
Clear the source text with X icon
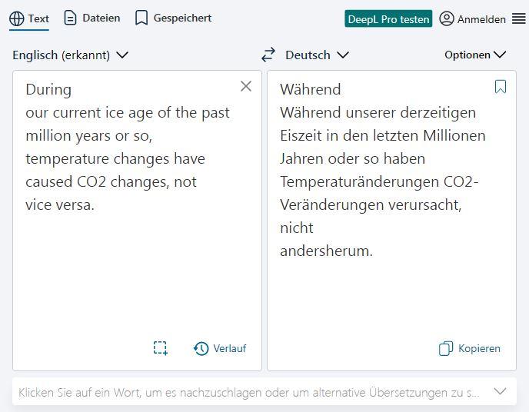[x=246, y=86]
